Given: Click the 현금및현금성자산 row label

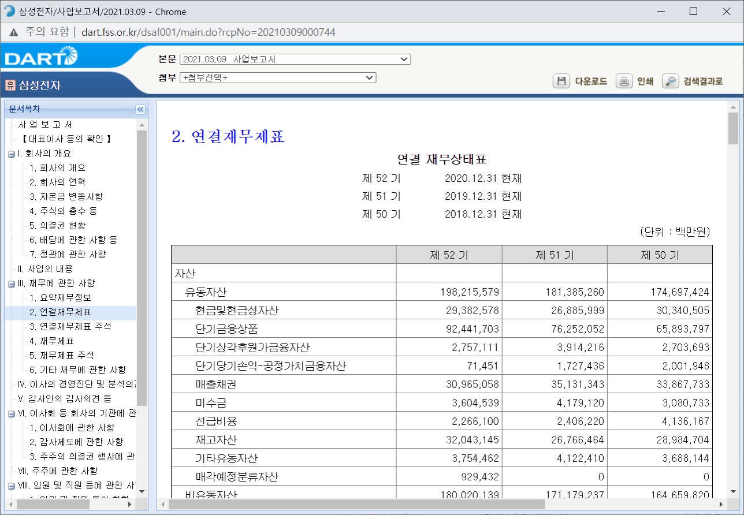Looking at the screenshot, I should pyautogui.click(x=237, y=311).
